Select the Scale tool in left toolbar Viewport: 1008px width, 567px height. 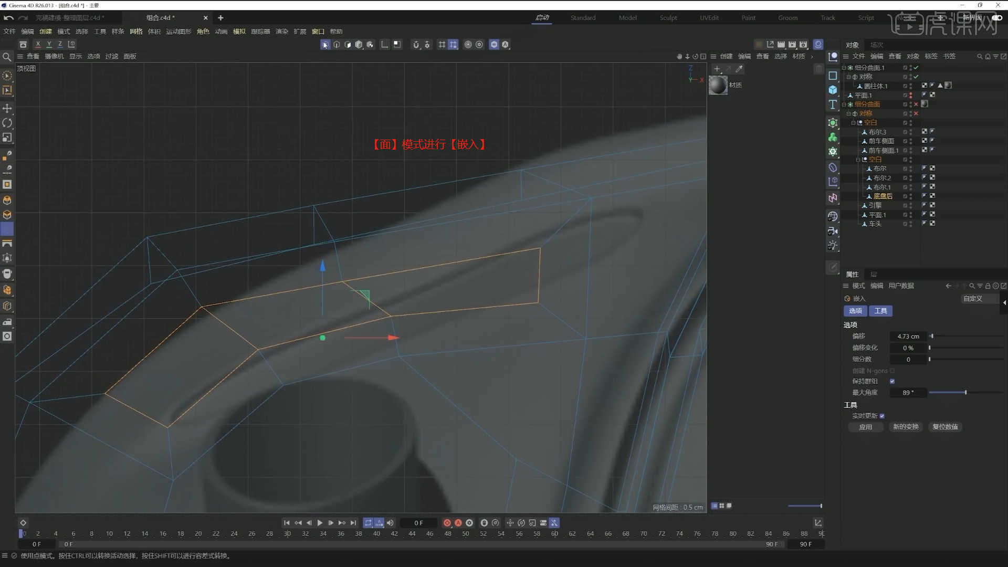[x=7, y=138]
